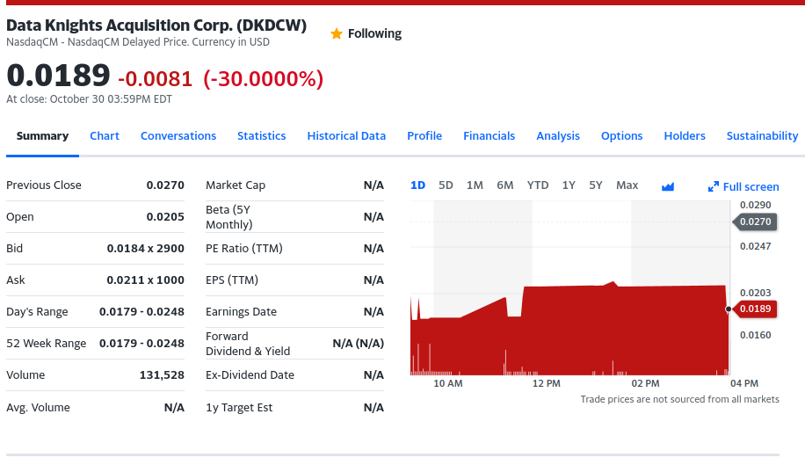Image resolution: width=805 pixels, height=465 pixels.
Task: Click the Day's Range label
Action: [x=37, y=312]
